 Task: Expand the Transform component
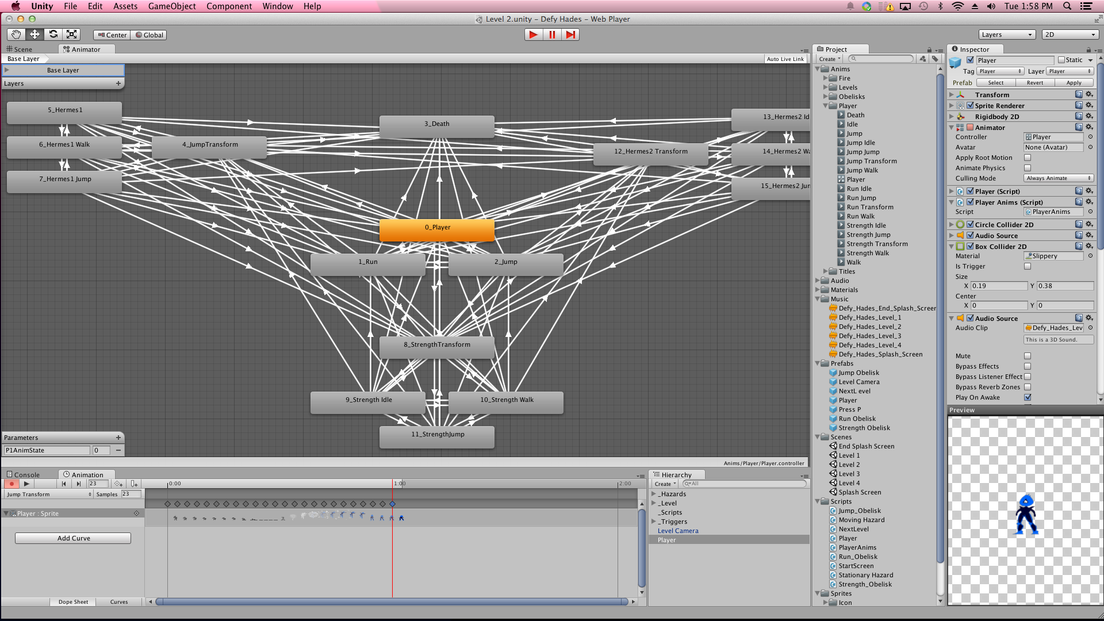(x=952, y=94)
